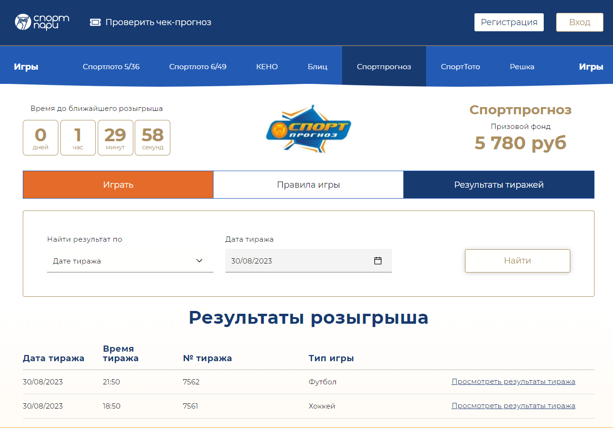
Task: Click the Спортпрогноз star logo image
Action: tap(308, 128)
